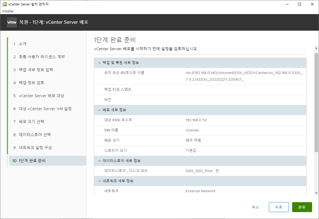Collapse the 데이터스토어 세부 정보 section
The image size is (319, 219).
coord(100,161)
